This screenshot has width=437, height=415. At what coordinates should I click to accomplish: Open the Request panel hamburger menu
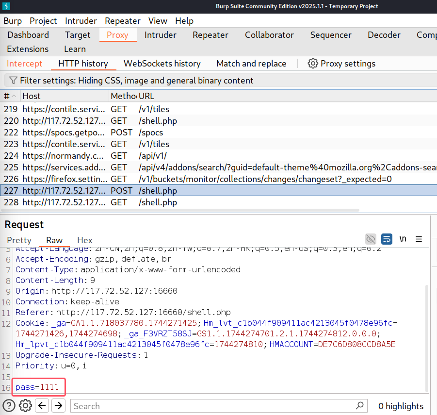(x=419, y=239)
